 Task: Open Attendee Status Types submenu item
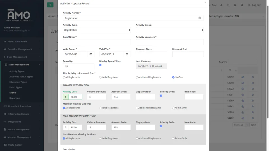21,77
